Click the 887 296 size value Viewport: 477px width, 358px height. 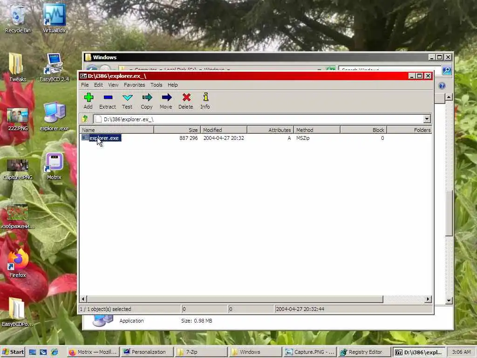(x=188, y=138)
